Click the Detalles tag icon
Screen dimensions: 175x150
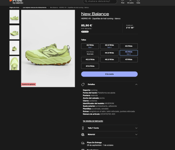[x=83, y=84]
